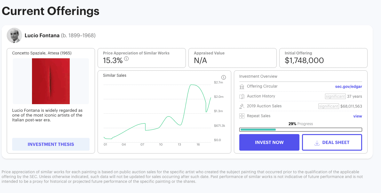This screenshot has width=381, height=193.
Task: Follow the sec.gov/edgar link
Action: pos(348,87)
